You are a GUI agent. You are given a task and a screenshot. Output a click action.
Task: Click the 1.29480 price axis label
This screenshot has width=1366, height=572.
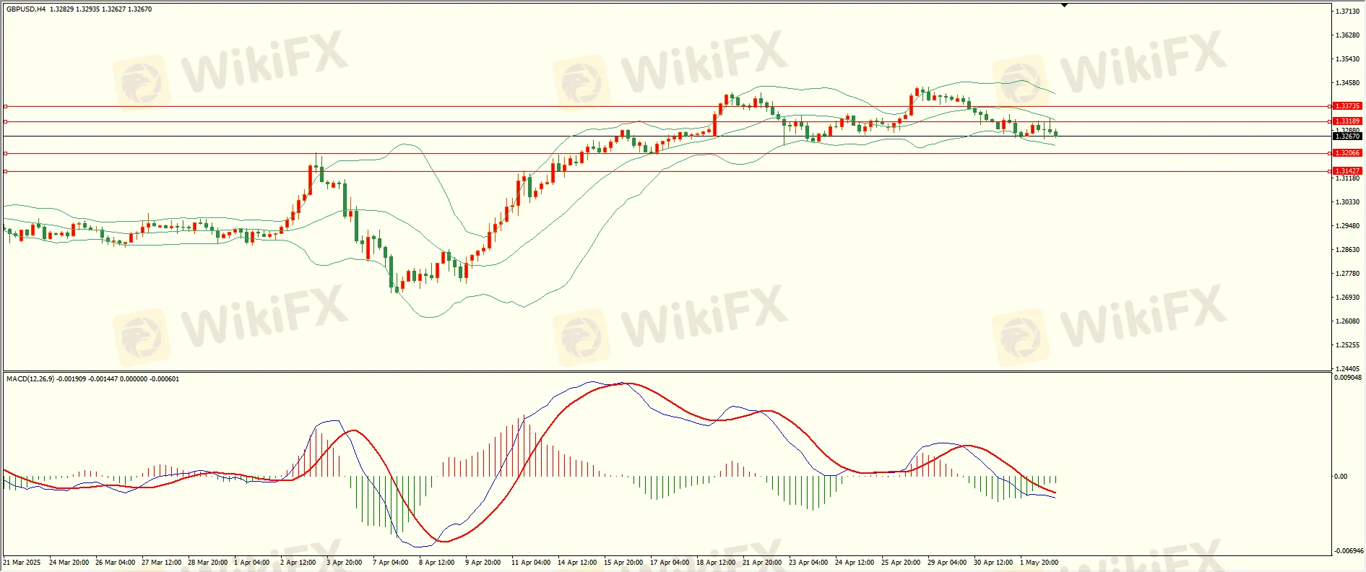pyautogui.click(x=1348, y=226)
